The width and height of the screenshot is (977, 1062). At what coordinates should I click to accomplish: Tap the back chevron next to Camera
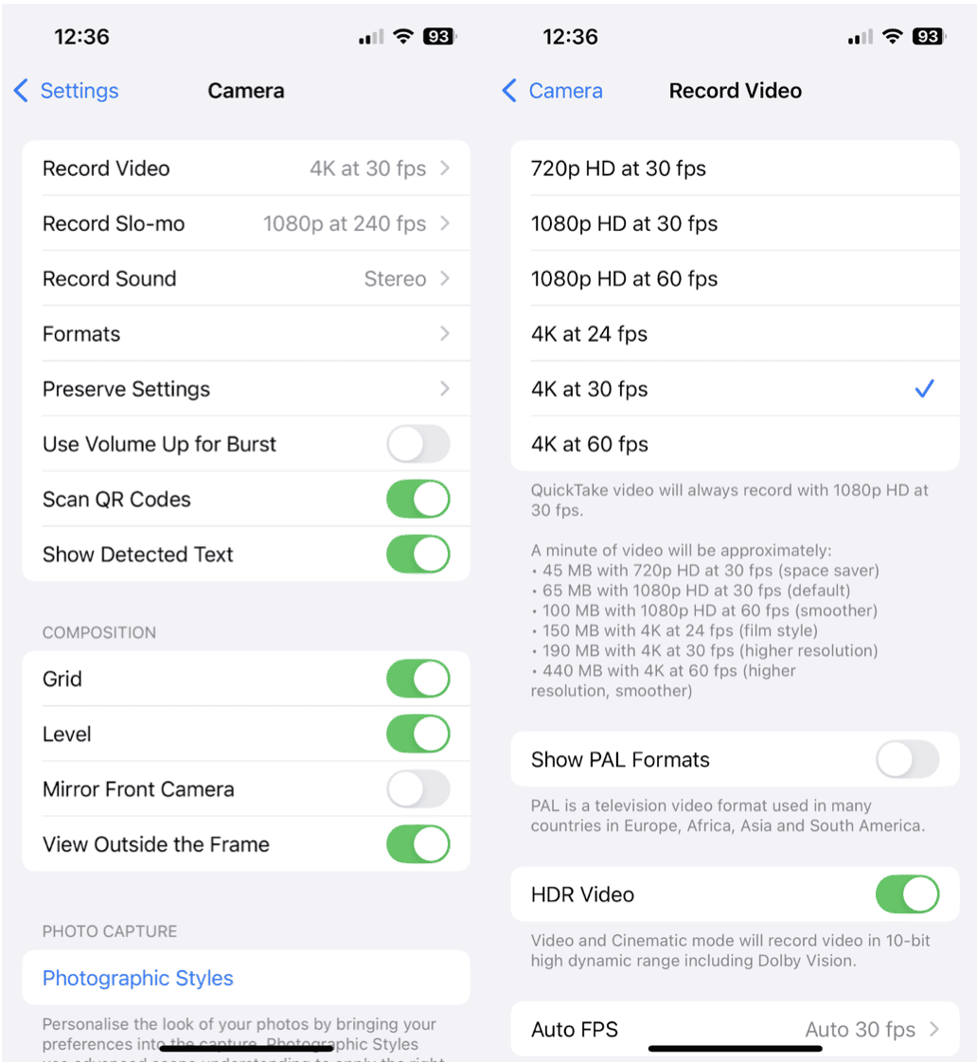(x=509, y=91)
